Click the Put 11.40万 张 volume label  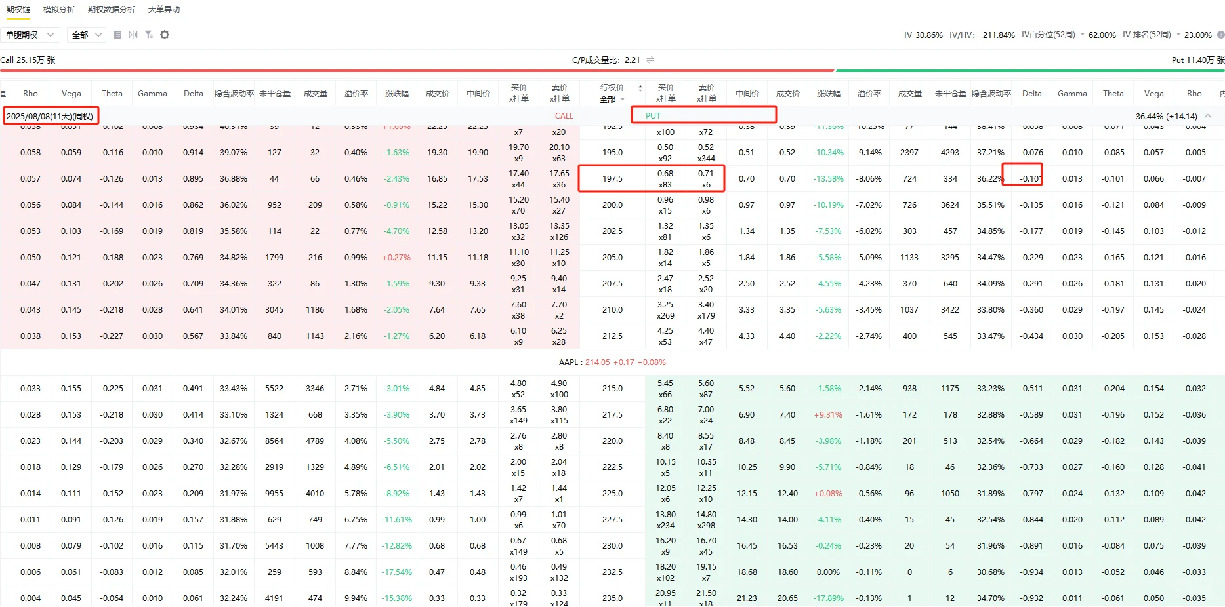(x=1198, y=60)
